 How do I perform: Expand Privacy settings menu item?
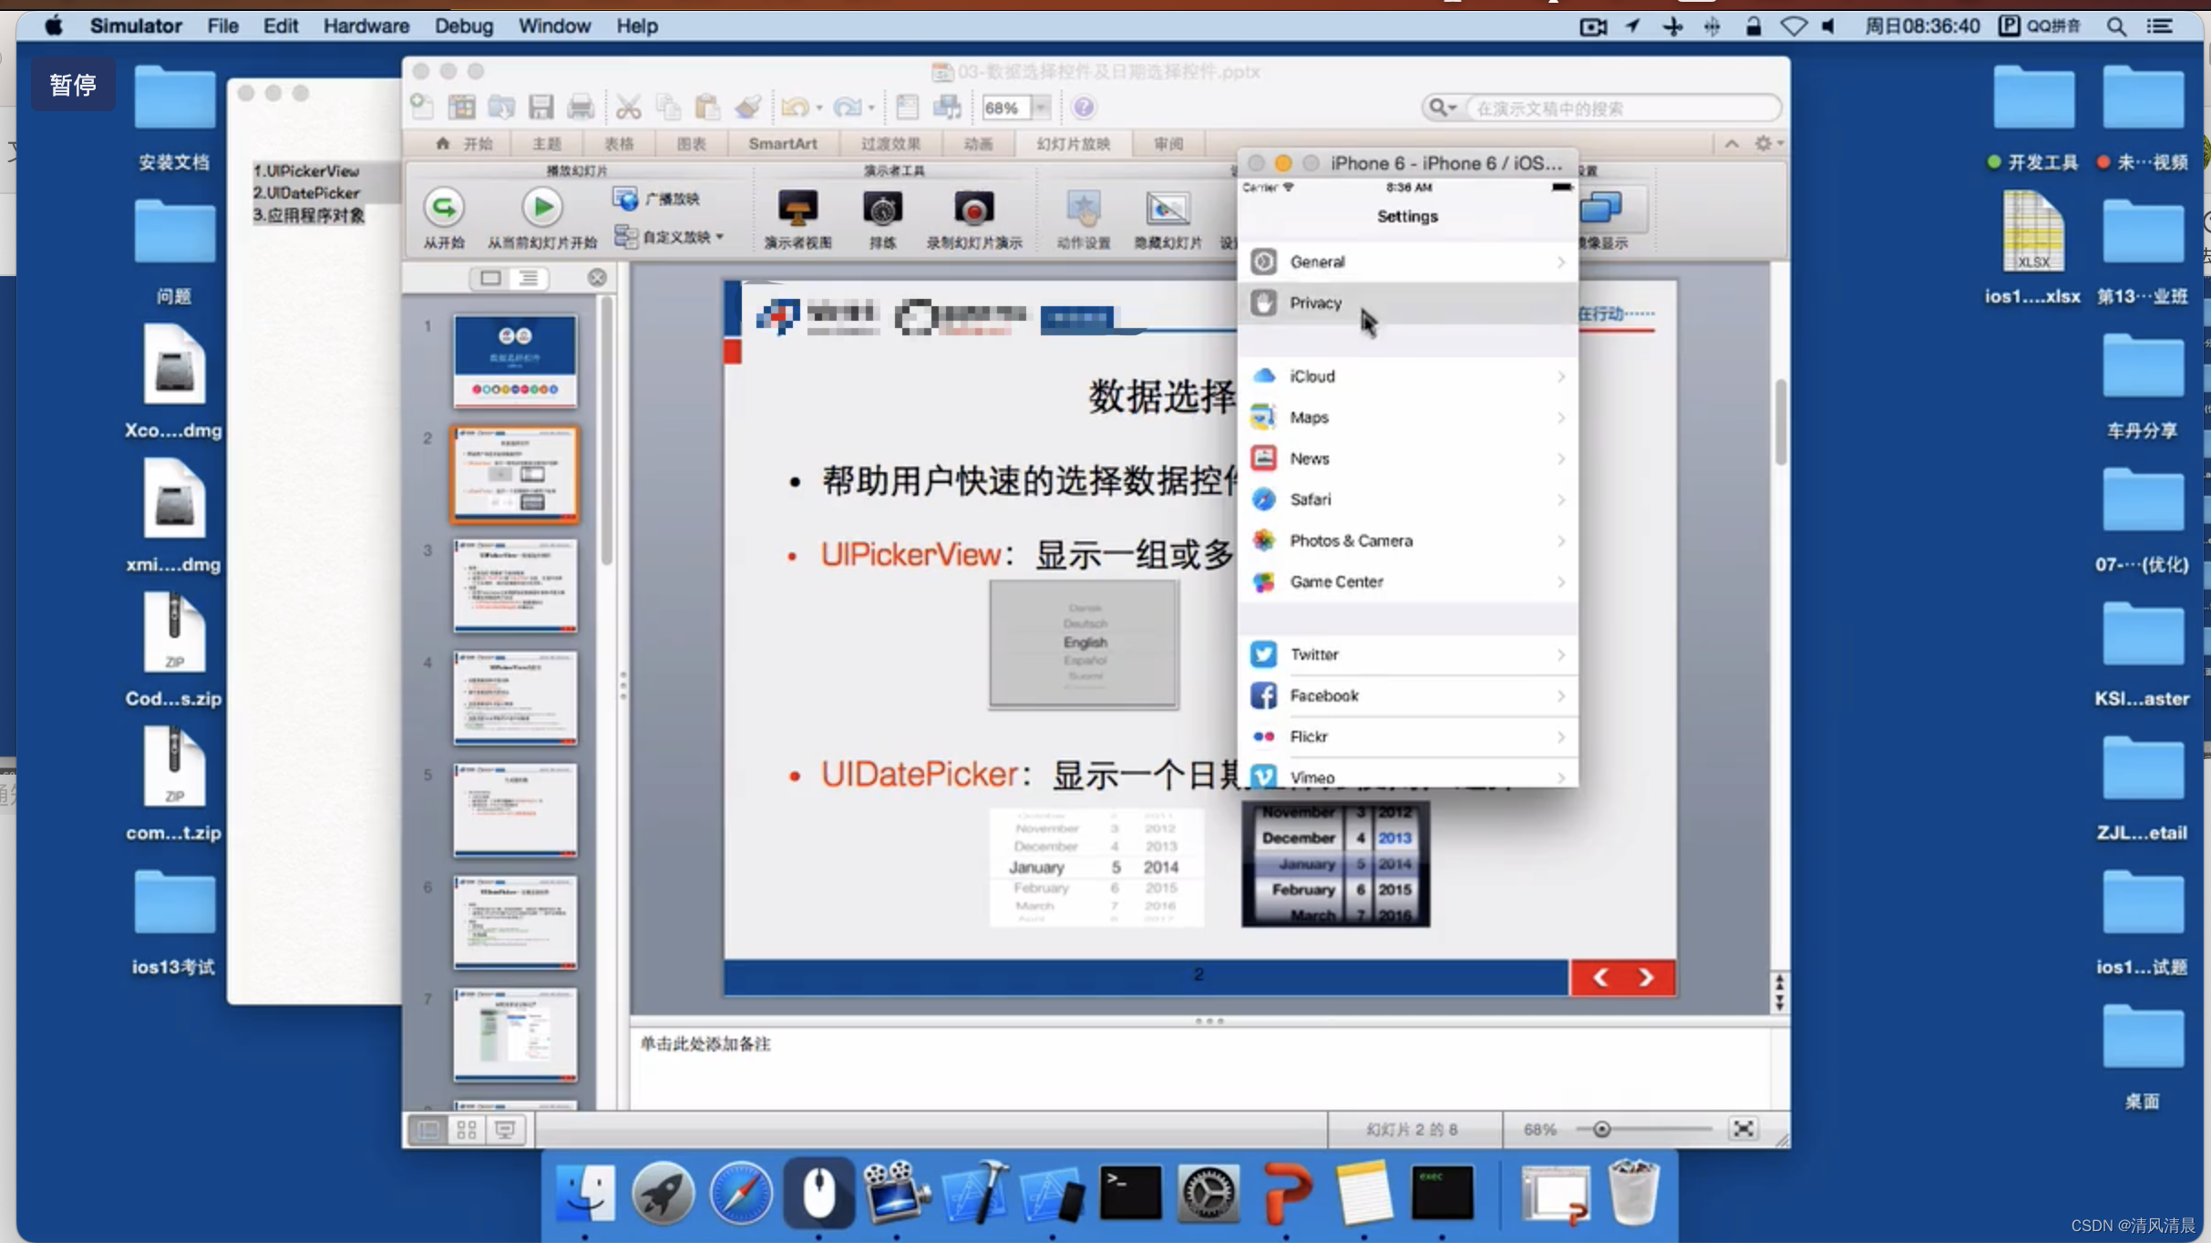click(1408, 302)
